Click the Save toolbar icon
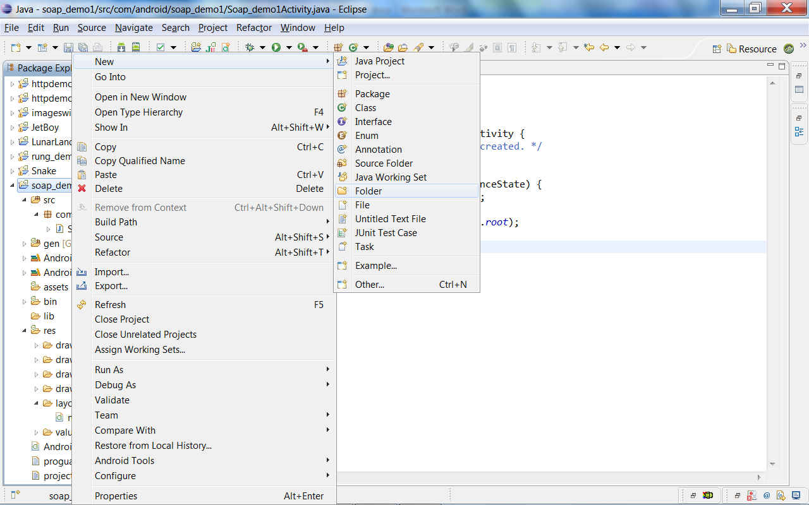 tap(68, 47)
